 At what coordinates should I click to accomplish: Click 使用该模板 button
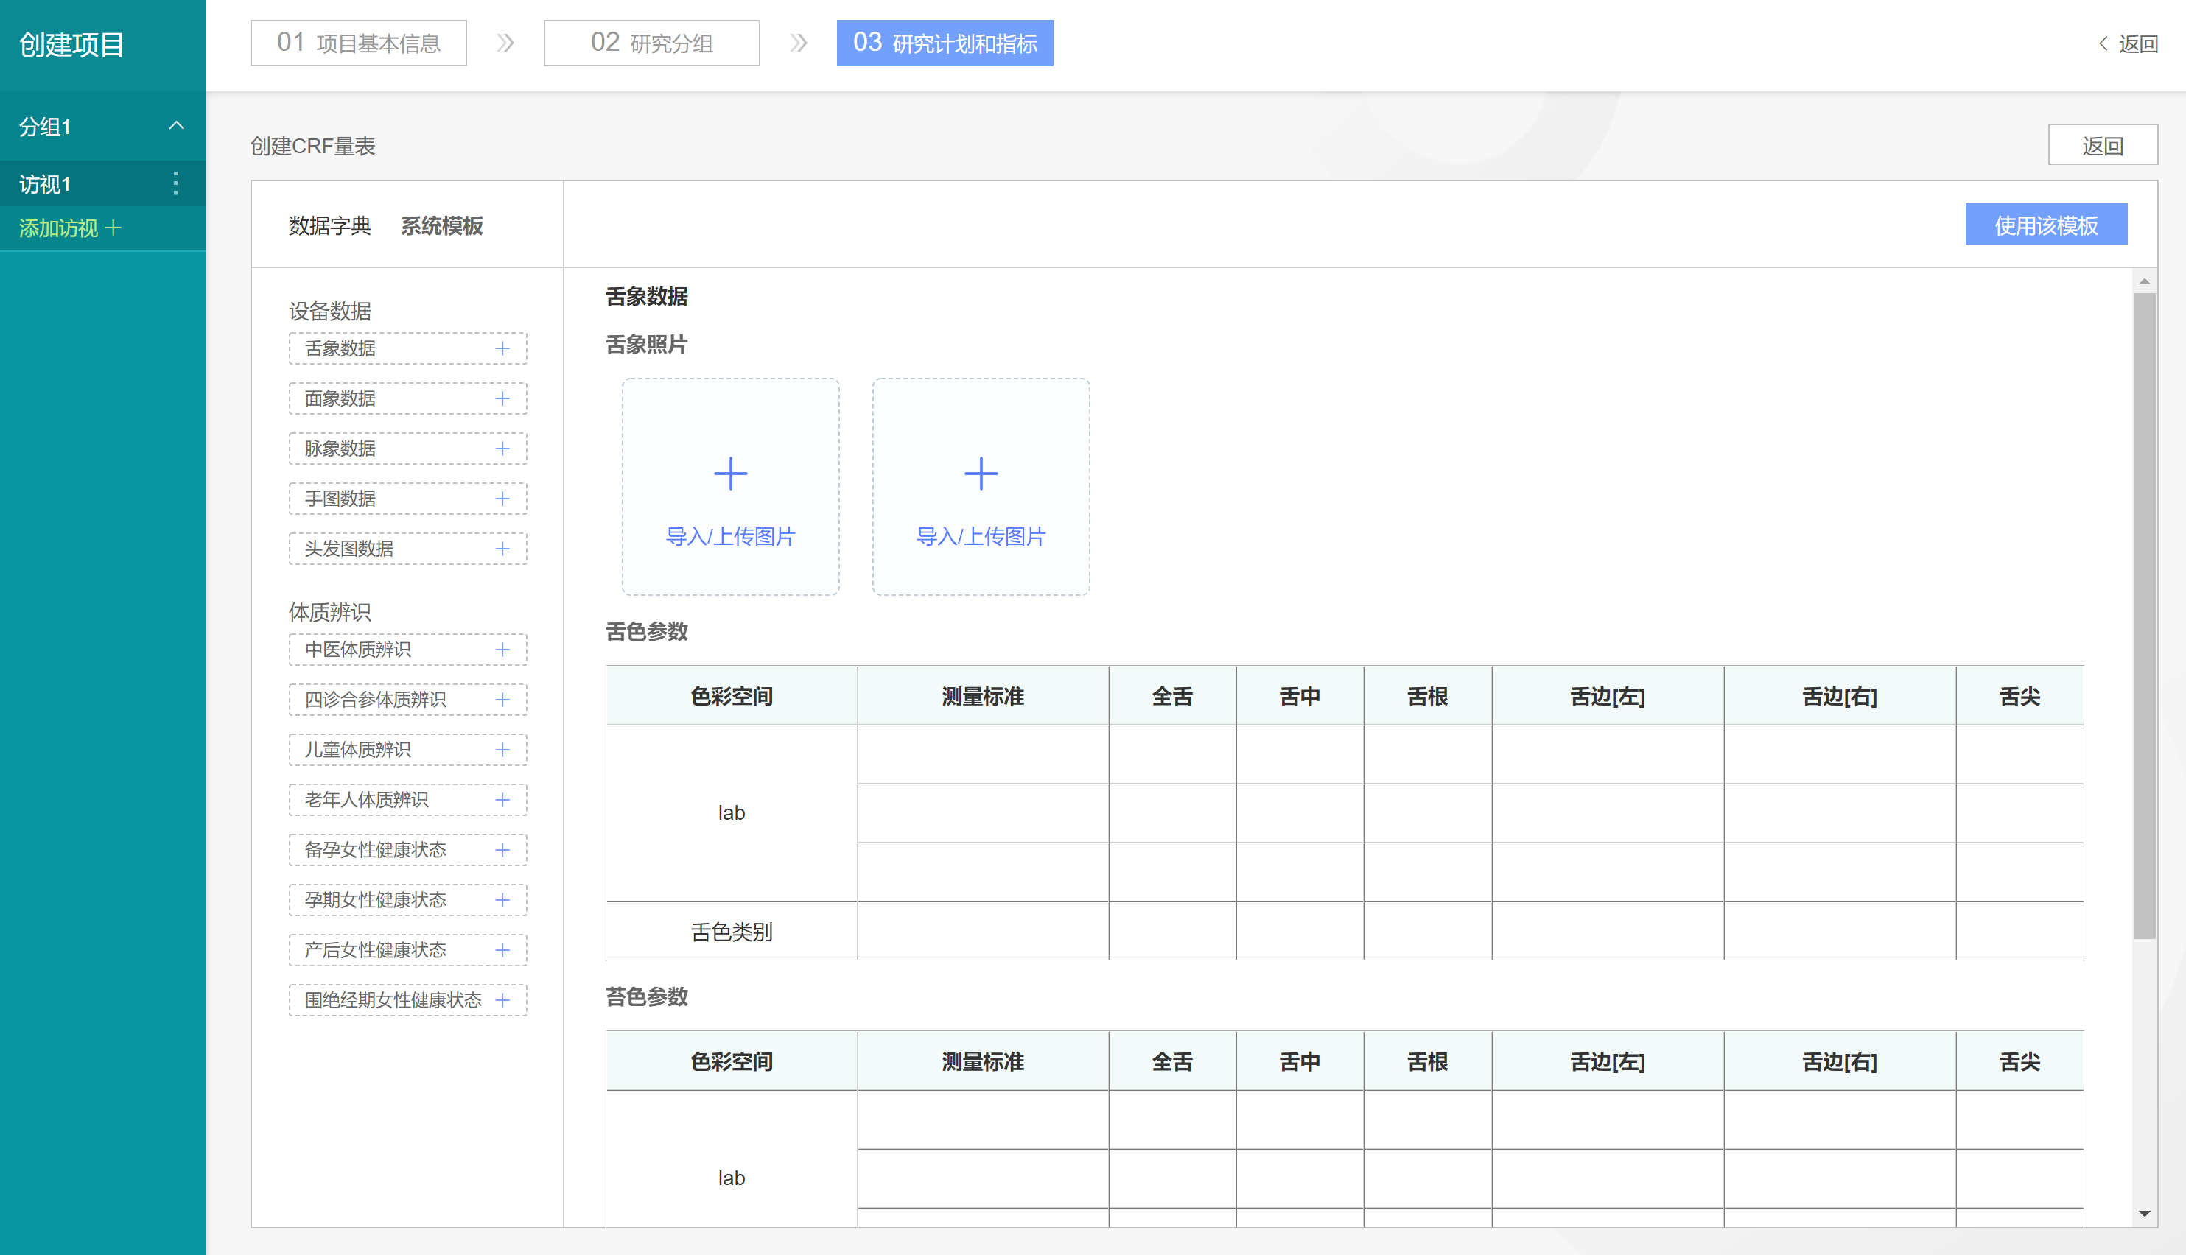[x=2045, y=225]
